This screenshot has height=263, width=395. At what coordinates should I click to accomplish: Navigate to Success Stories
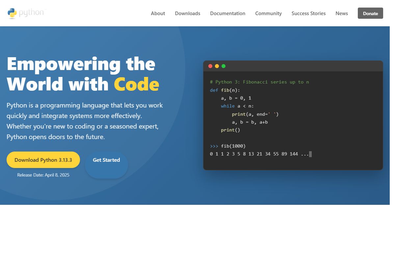308,13
